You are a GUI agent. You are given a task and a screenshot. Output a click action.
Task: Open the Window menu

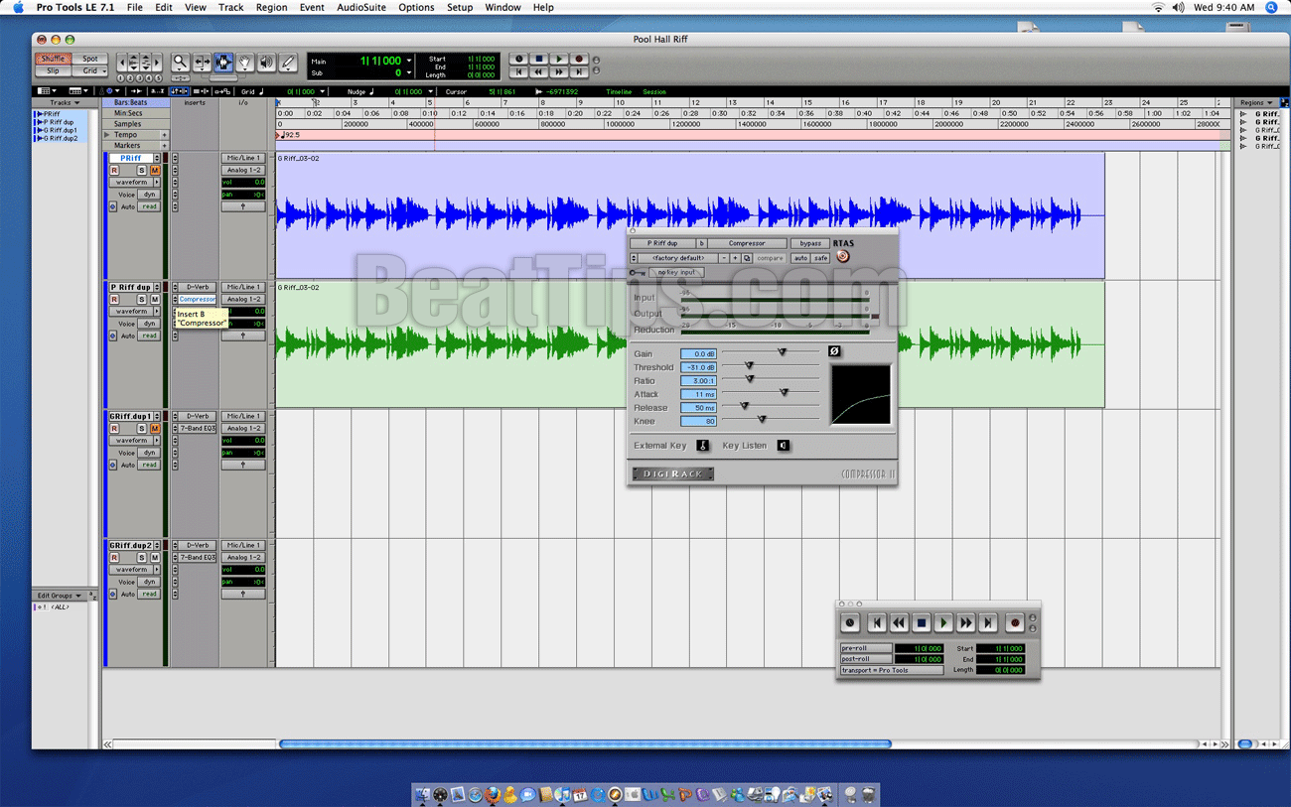(x=502, y=7)
